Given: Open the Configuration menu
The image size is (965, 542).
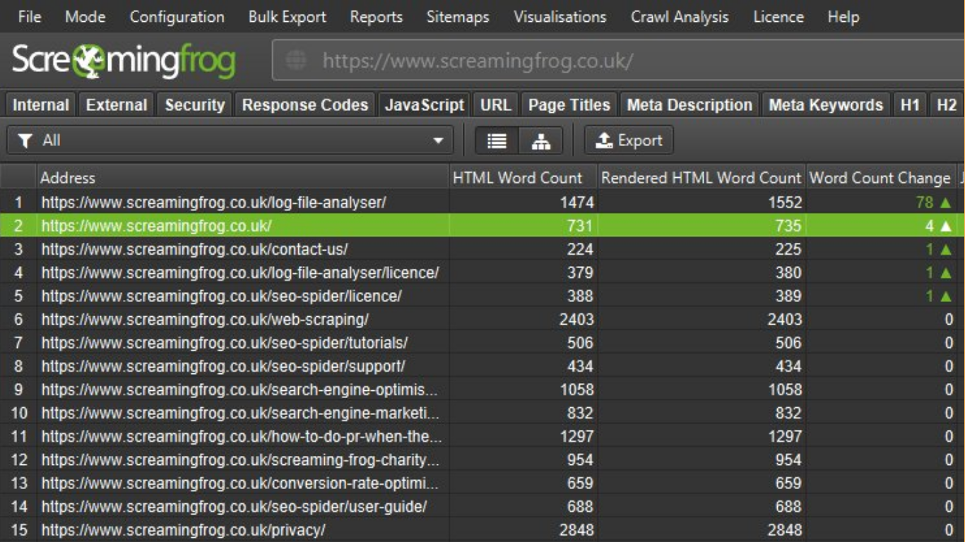Looking at the screenshot, I should [x=177, y=17].
